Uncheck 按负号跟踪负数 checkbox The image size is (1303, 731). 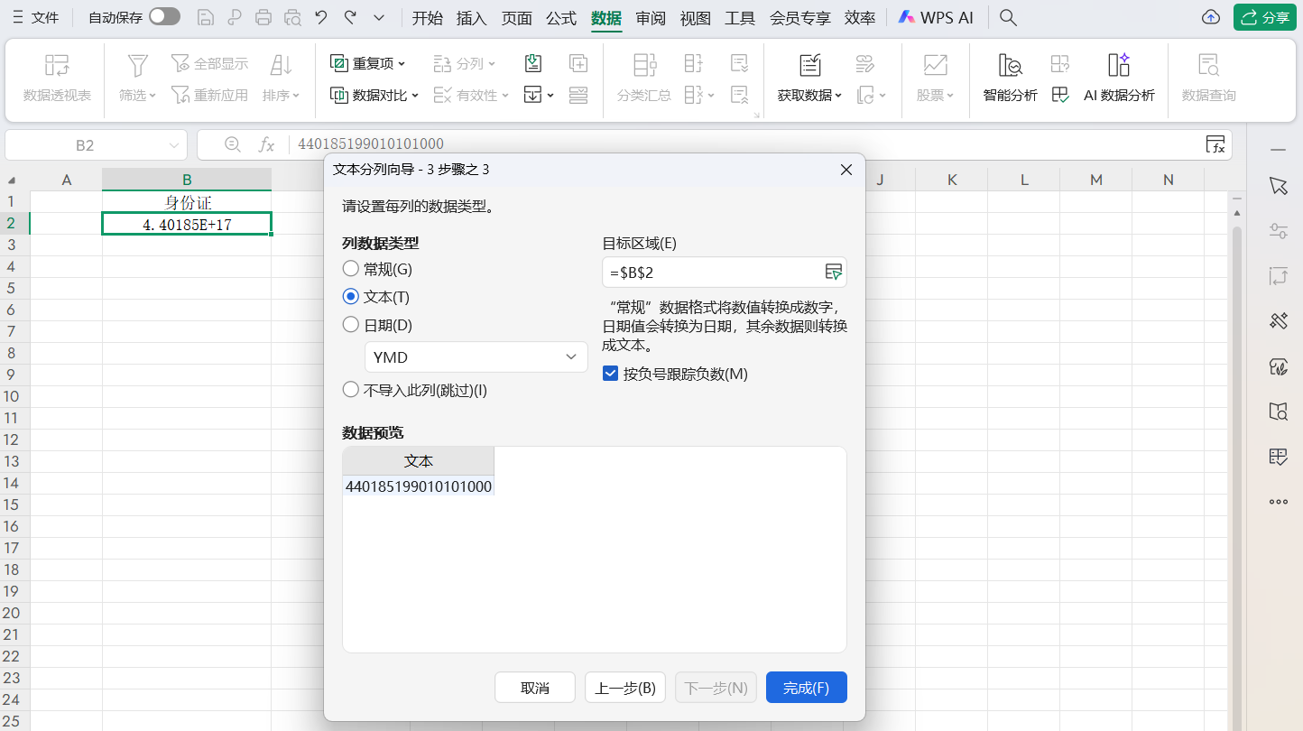[611, 374]
